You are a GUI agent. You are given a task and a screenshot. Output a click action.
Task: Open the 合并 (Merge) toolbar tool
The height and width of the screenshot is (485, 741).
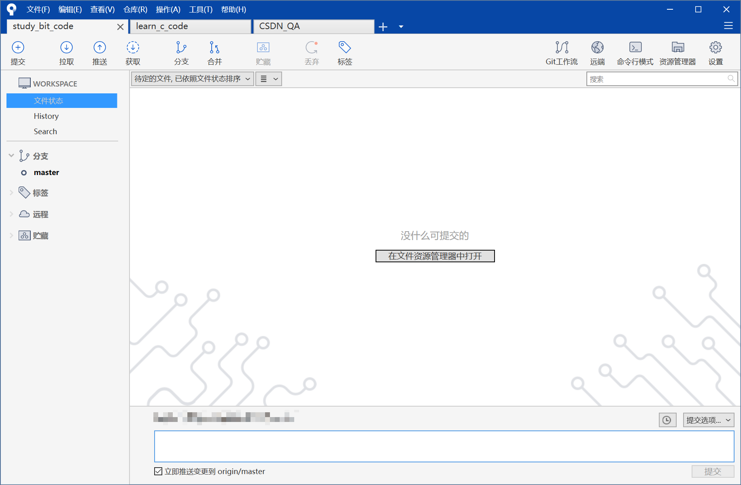point(214,53)
